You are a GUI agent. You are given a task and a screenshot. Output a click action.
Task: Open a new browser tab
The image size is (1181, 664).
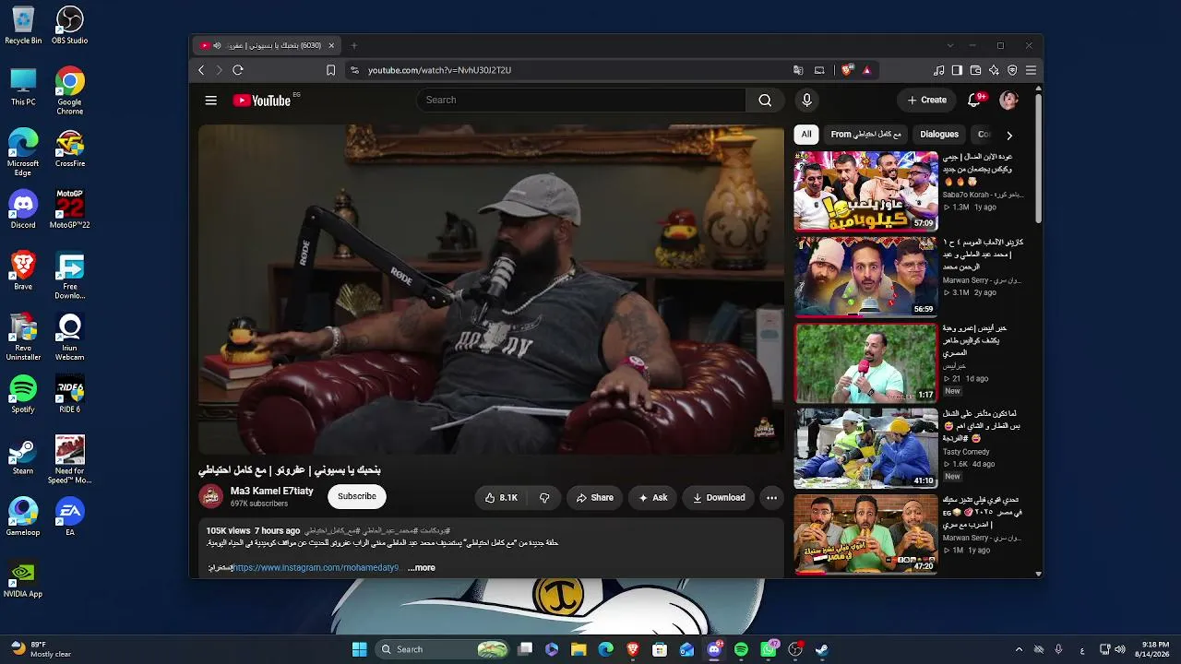pos(353,45)
